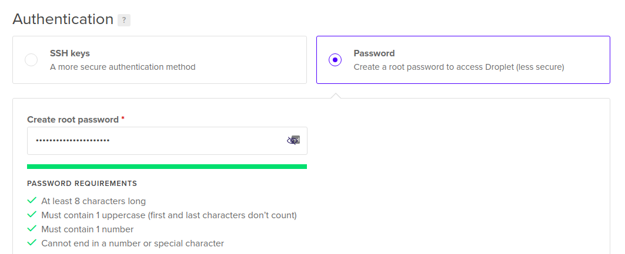Open the Authentication help question mark
The height and width of the screenshot is (254, 625).
(x=123, y=20)
